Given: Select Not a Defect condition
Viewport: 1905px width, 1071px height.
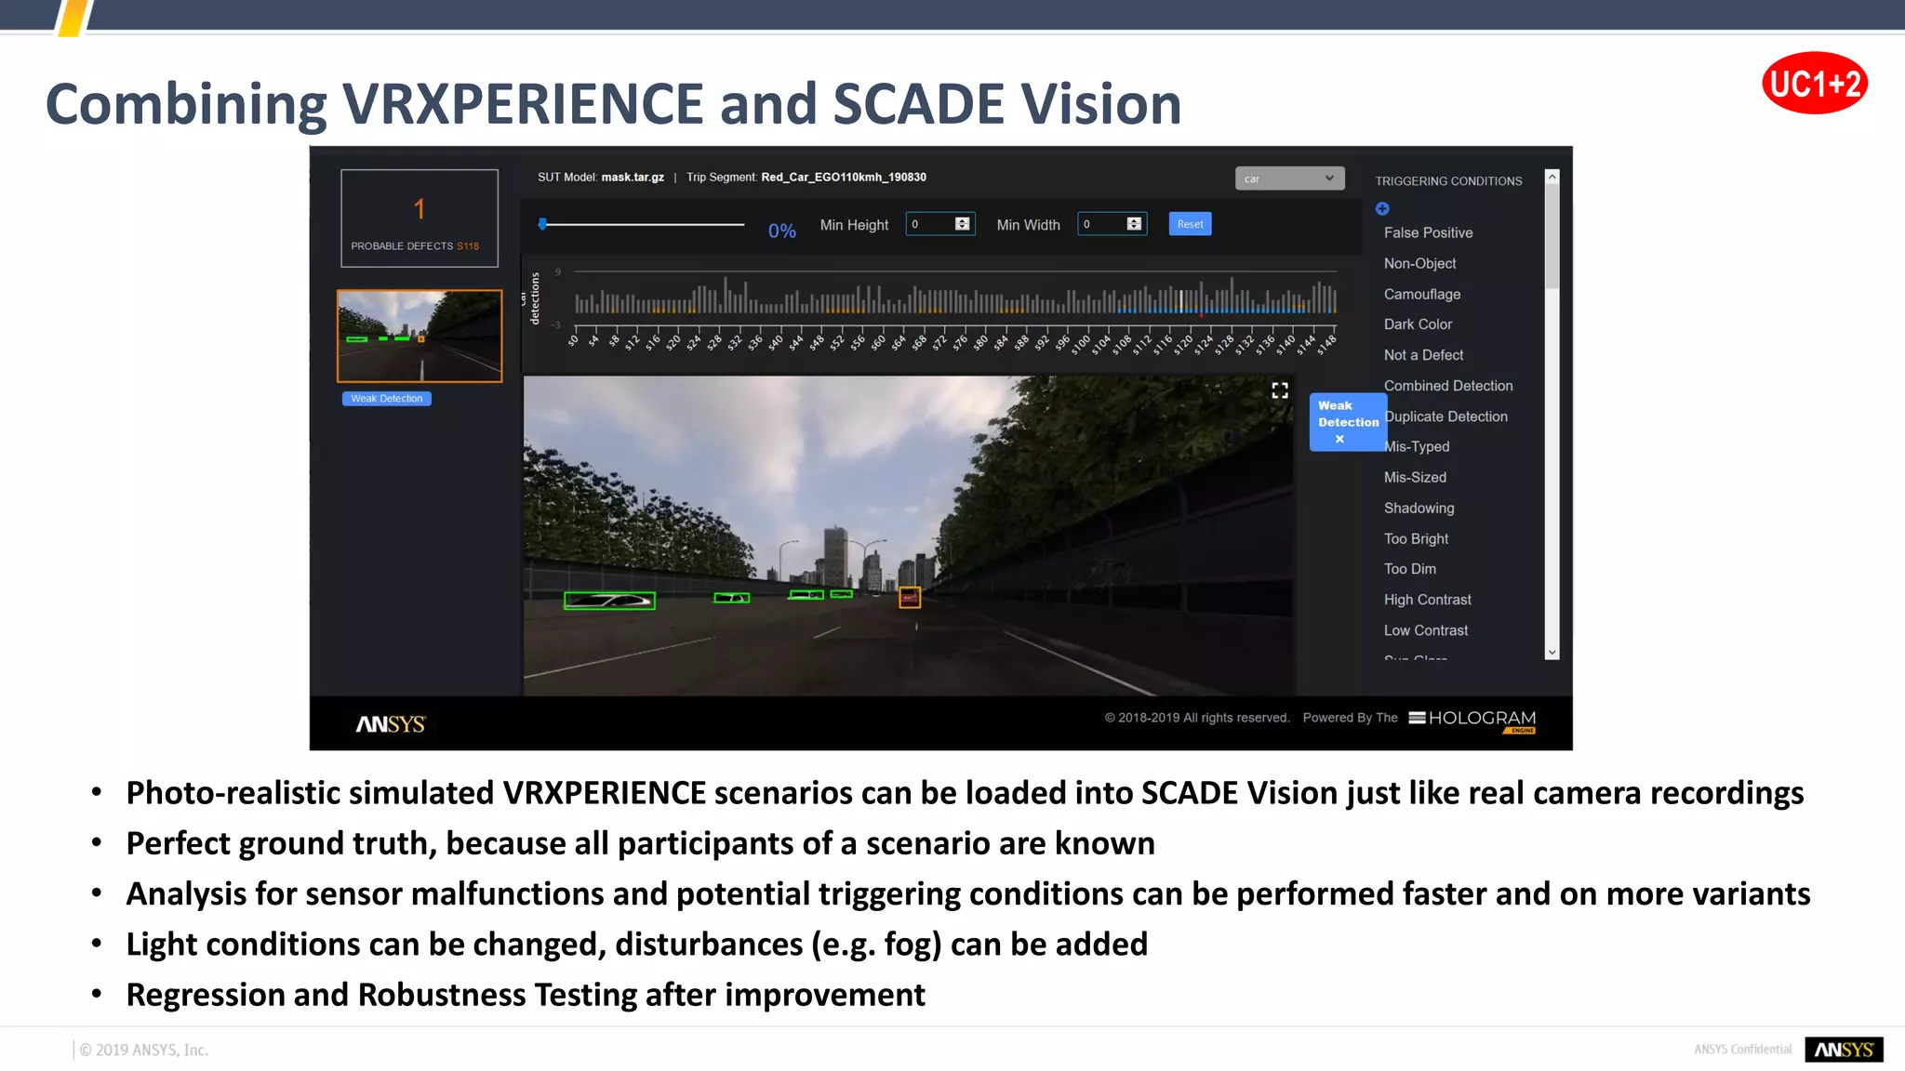Looking at the screenshot, I should click(1423, 355).
